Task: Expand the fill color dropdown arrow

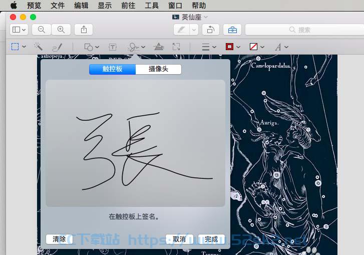Action: pos(262,47)
